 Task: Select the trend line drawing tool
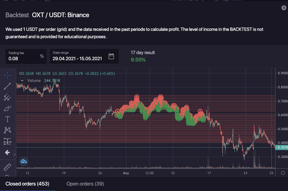click(7, 86)
